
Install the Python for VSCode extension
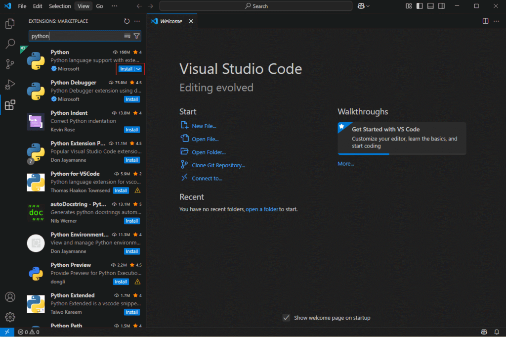121,191
